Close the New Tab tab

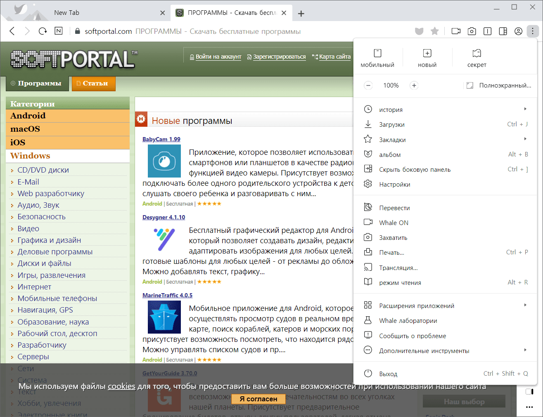(163, 13)
